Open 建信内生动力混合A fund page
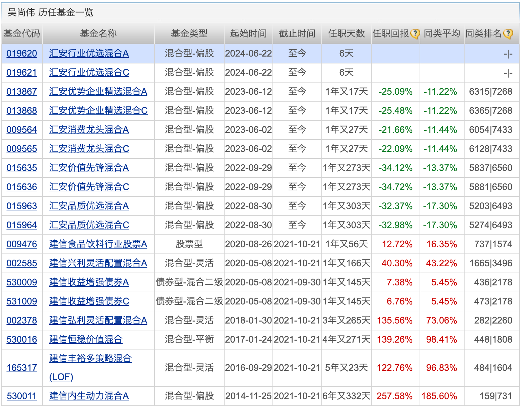Screen dimensions: 522x409 click(x=89, y=396)
